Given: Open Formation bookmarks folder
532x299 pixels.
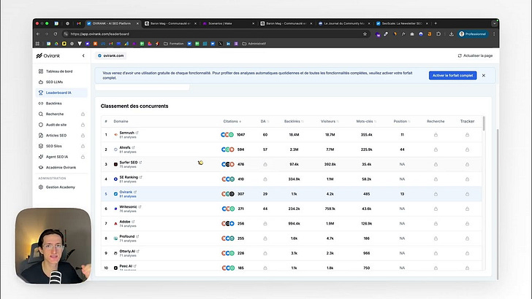Looking at the screenshot, I should pyautogui.click(x=173, y=44).
